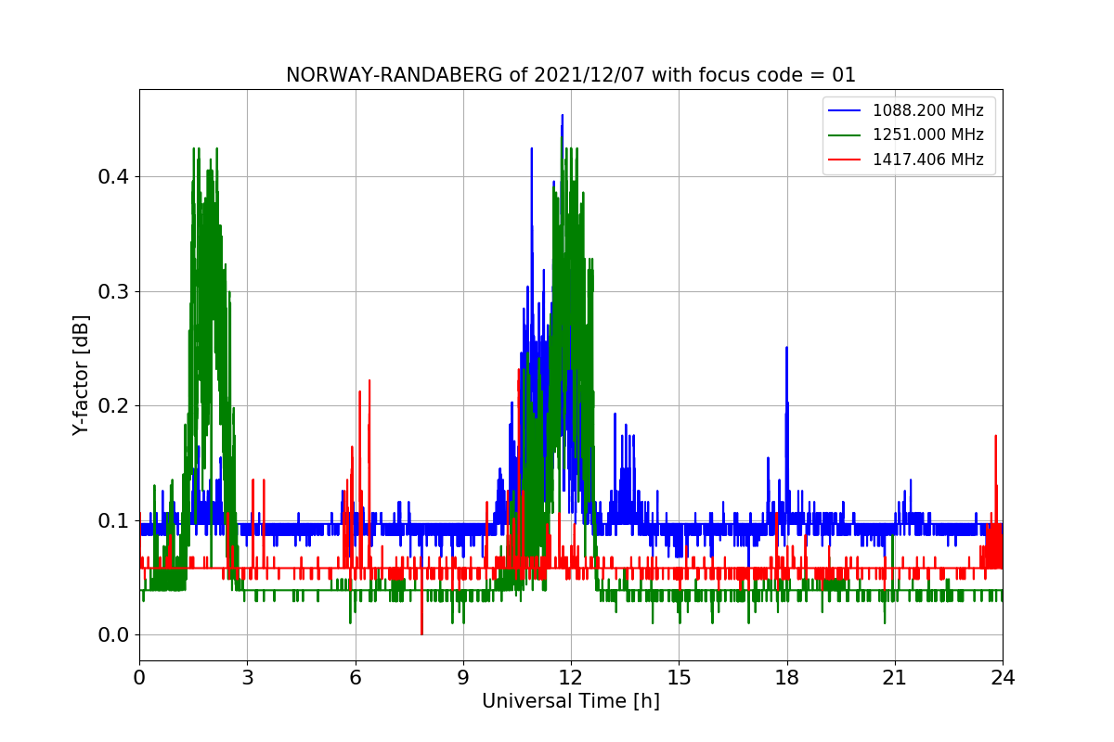Click the y-axis tick label 0.0
The height and width of the screenshot is (742, 1114).
[x=114, y=635]
